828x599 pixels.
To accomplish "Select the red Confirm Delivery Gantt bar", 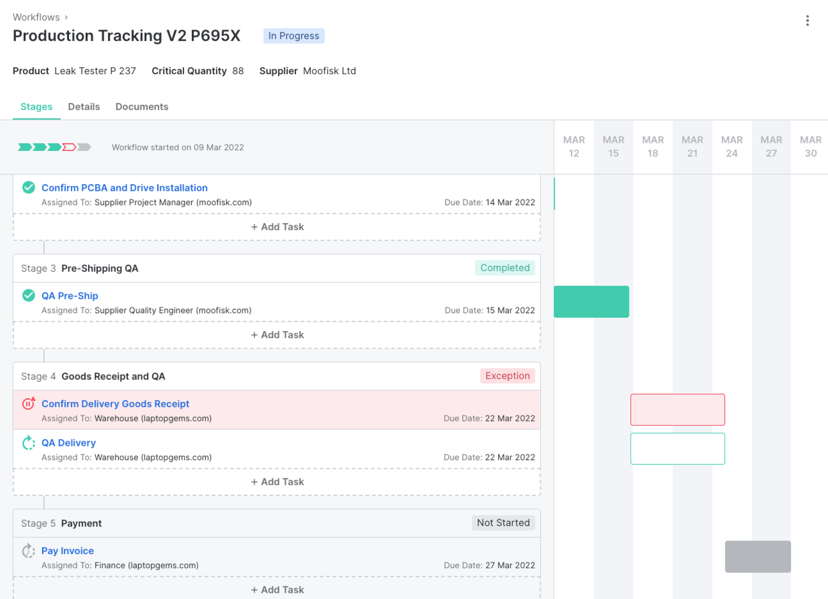I will tap(677, 409).
